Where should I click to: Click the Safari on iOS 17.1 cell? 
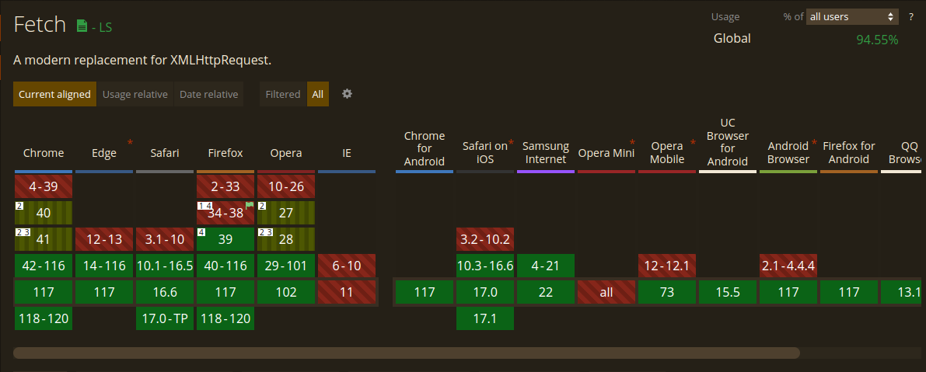485,319
